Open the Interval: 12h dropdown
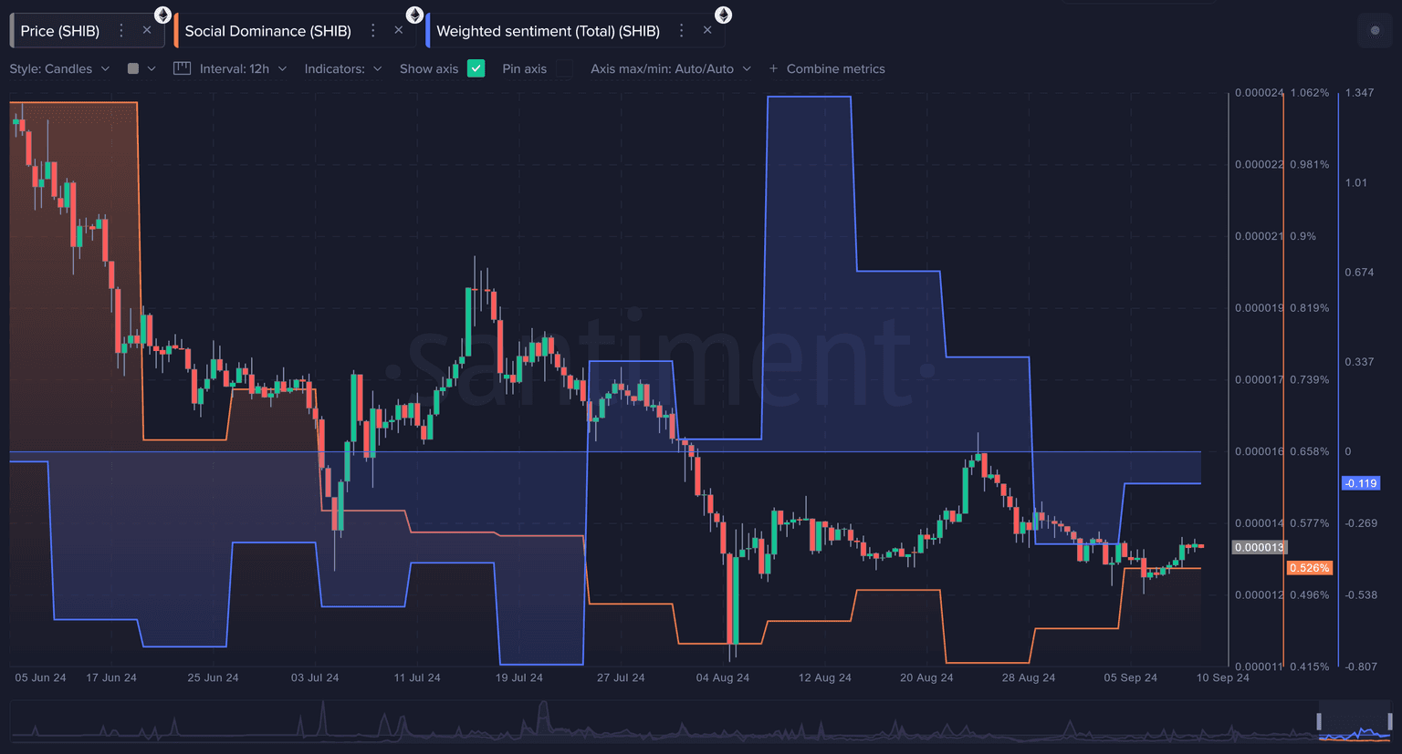Screen dimensions: 1402x754 tap(243, 68)
